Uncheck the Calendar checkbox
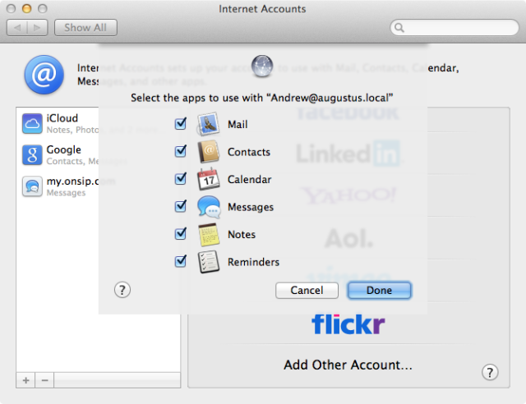 pos(181,179)
